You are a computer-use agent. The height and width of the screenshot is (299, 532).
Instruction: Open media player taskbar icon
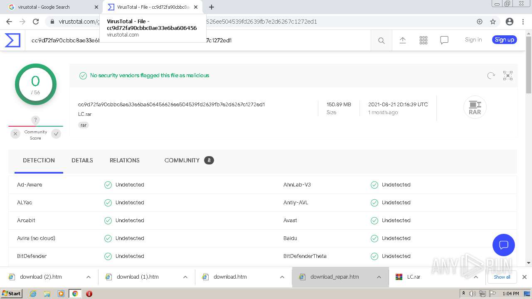tap(61, 294)
